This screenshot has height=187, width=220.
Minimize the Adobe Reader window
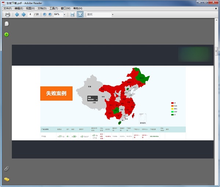click(x=200, y=2)
